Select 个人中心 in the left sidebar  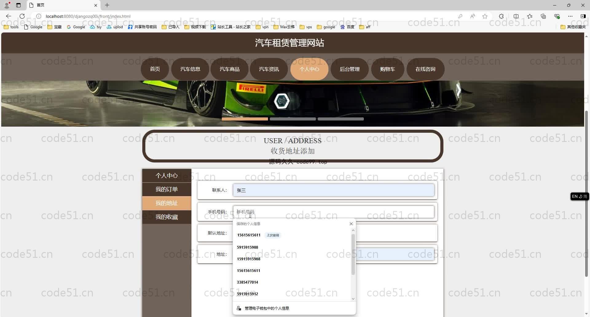click(167, 175)
